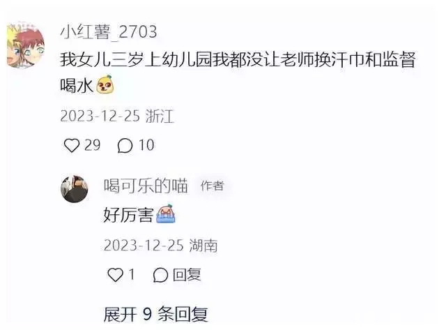Click the 作者 author badge

click(x=212, y=186)
